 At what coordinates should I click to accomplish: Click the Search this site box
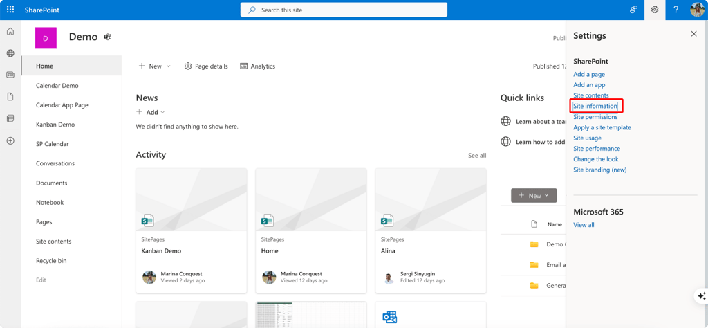pos(344,10)
